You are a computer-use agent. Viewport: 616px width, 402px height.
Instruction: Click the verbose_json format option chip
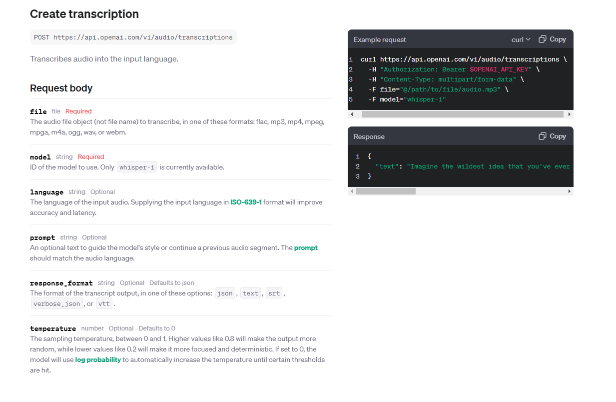[x=56, y=304]
